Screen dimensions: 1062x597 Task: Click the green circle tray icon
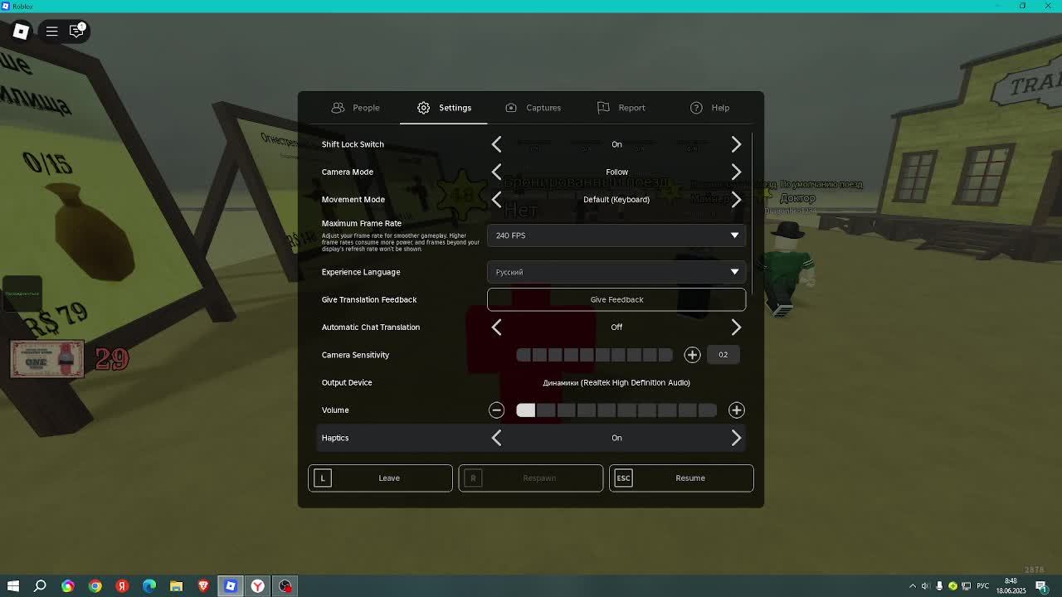[953, 586]
